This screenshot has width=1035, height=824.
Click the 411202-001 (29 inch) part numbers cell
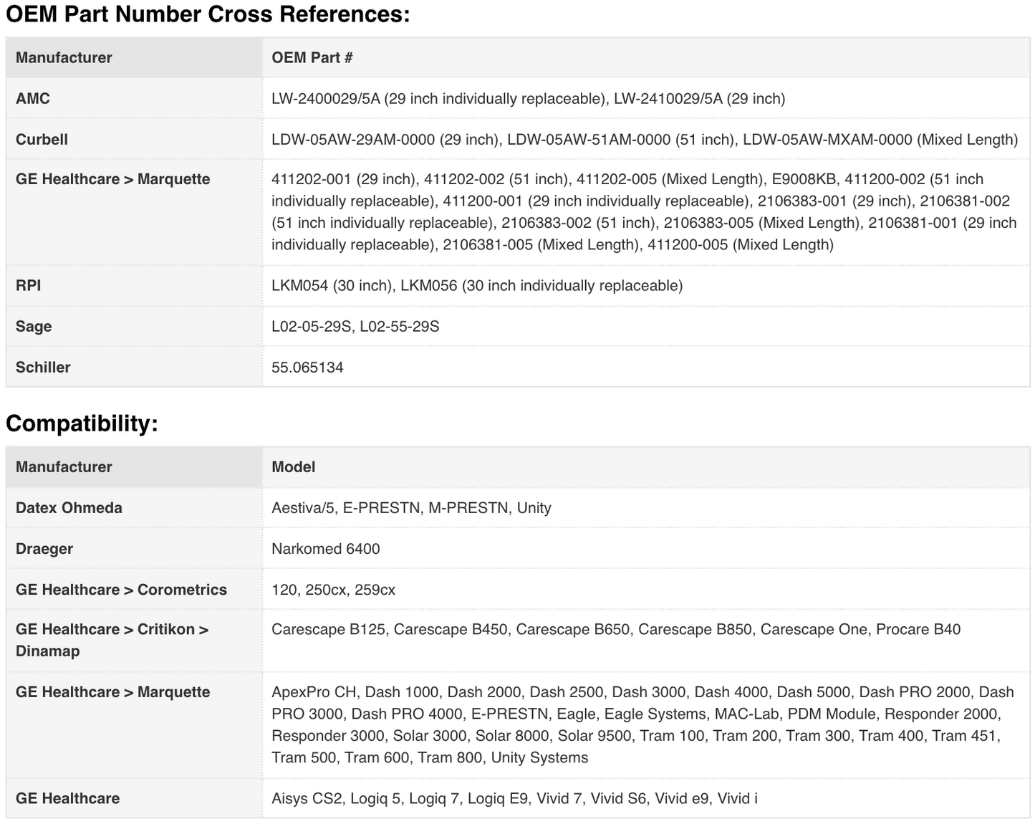[x=646, y=211]
